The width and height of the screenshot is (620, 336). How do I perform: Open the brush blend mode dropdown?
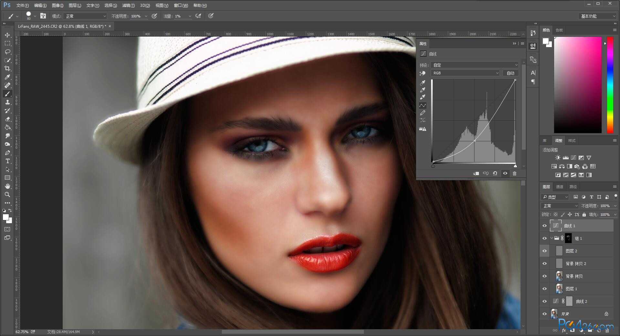coord(86,16)
